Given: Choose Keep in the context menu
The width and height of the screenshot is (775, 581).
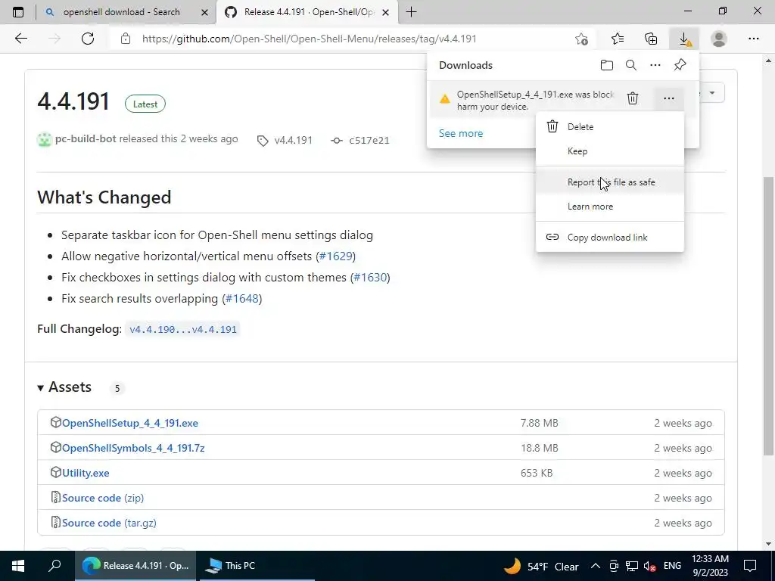Looking at the screenshot, I should pos(610,151).
